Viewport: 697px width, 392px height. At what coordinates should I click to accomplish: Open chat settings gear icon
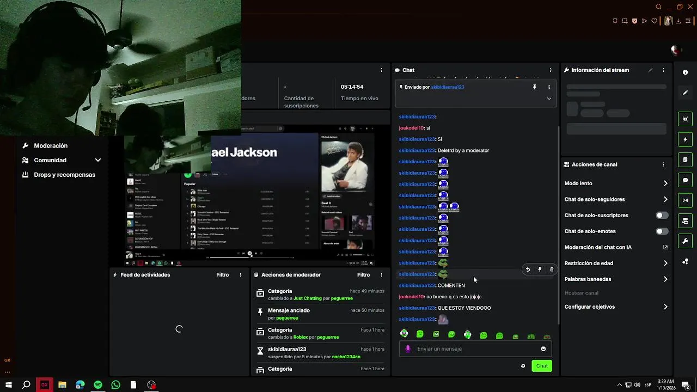pyautogui.click(x=523, y=366)
